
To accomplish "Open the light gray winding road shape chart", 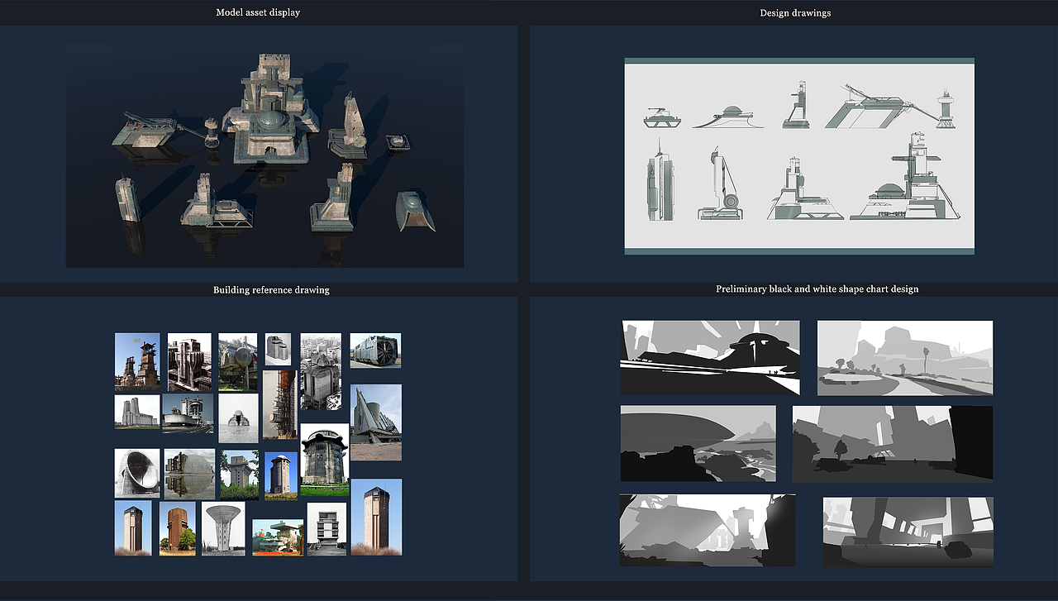I will (x=905, y=358).
